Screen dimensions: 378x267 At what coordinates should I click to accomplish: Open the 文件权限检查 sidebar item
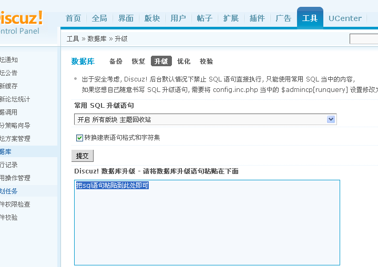[x=15, y=204]
